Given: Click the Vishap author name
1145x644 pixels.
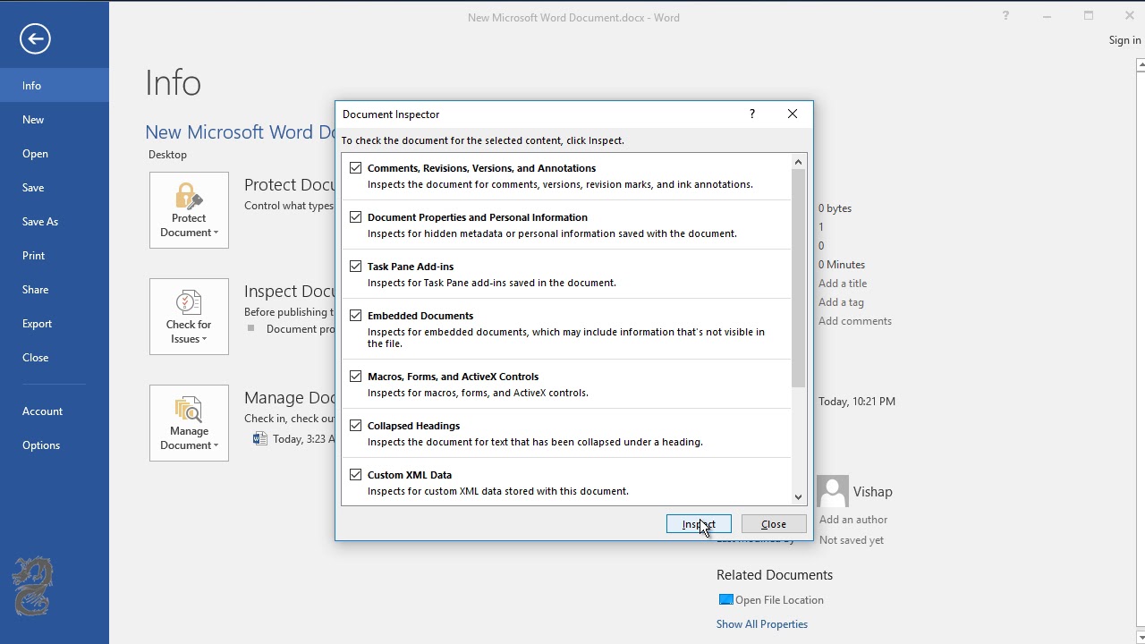Looking at the screenshot, I should 872,492.
